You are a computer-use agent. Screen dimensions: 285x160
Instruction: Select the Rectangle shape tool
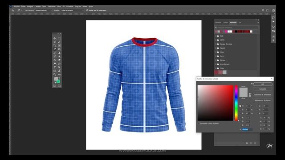coord(55,71)
